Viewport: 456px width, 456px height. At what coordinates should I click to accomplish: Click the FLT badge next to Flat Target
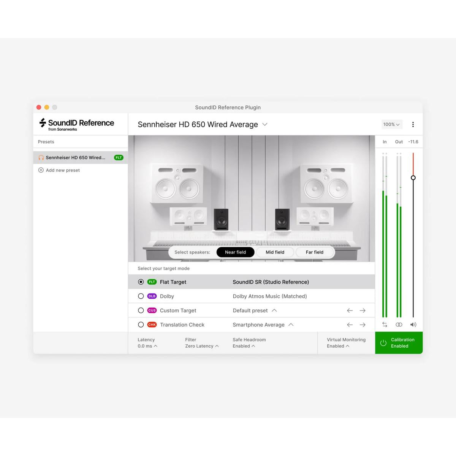pos(152,282)
